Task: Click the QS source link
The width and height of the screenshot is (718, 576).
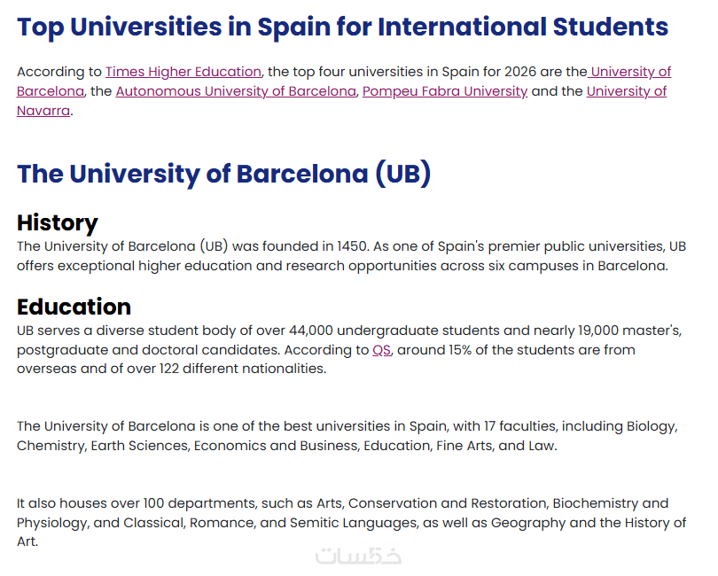Action: click(382, 350)
